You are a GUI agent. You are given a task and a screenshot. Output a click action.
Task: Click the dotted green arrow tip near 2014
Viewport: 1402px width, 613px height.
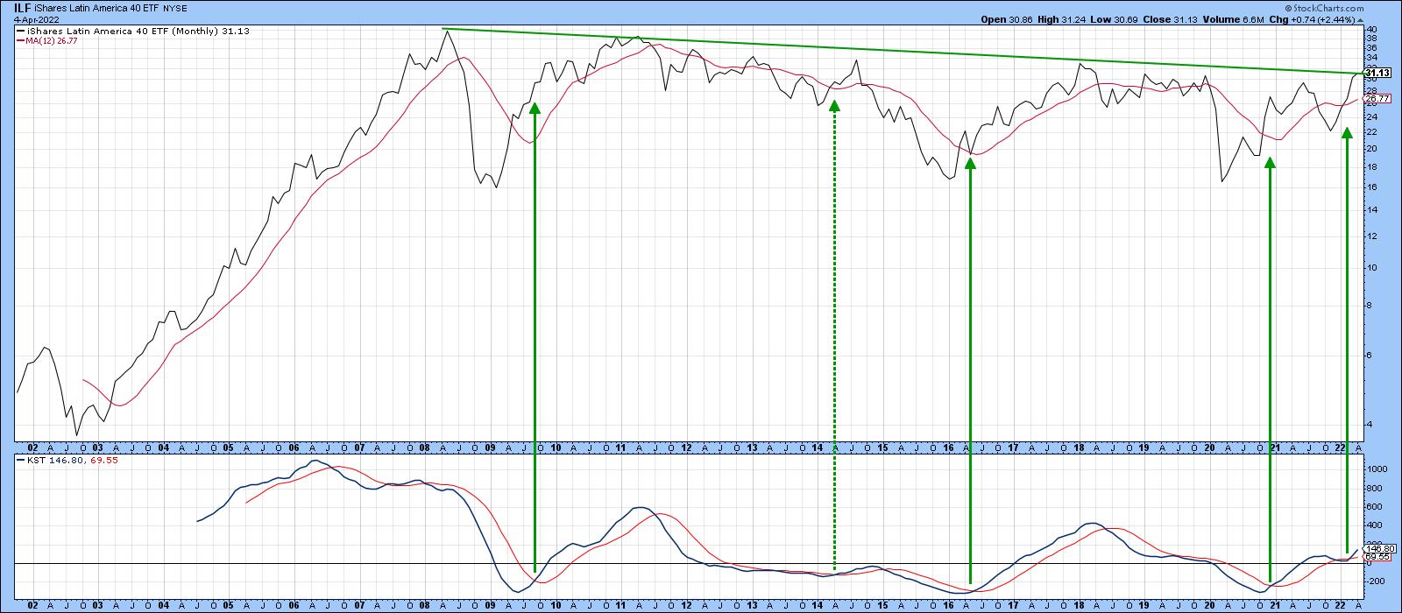click(x=834, y=105)
